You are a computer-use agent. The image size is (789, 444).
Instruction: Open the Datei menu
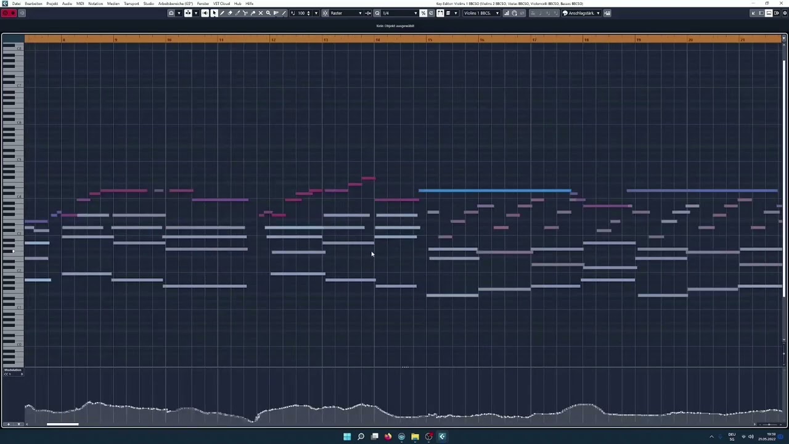click(16, 4)
